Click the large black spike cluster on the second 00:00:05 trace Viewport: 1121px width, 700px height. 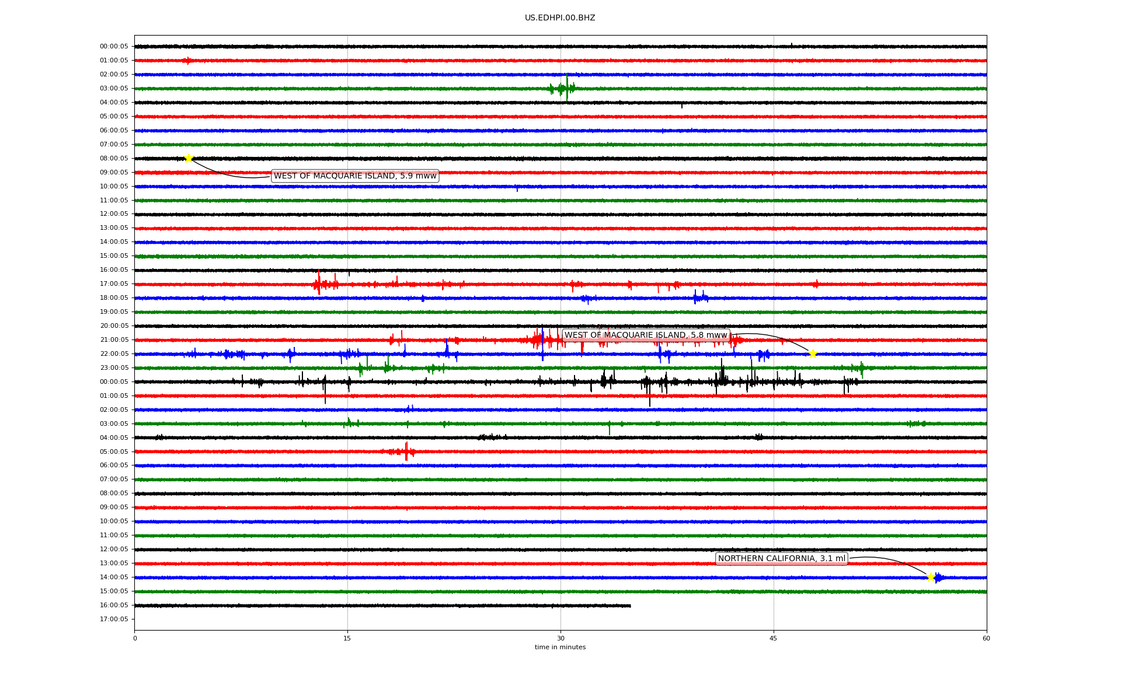point(722,379)
